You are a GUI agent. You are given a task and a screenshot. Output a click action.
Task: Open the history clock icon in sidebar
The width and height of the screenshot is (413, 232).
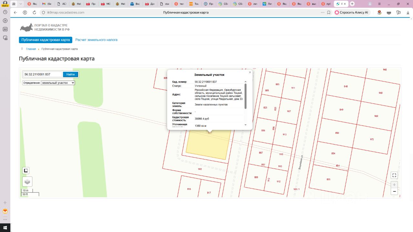click(x=5, y=12)
